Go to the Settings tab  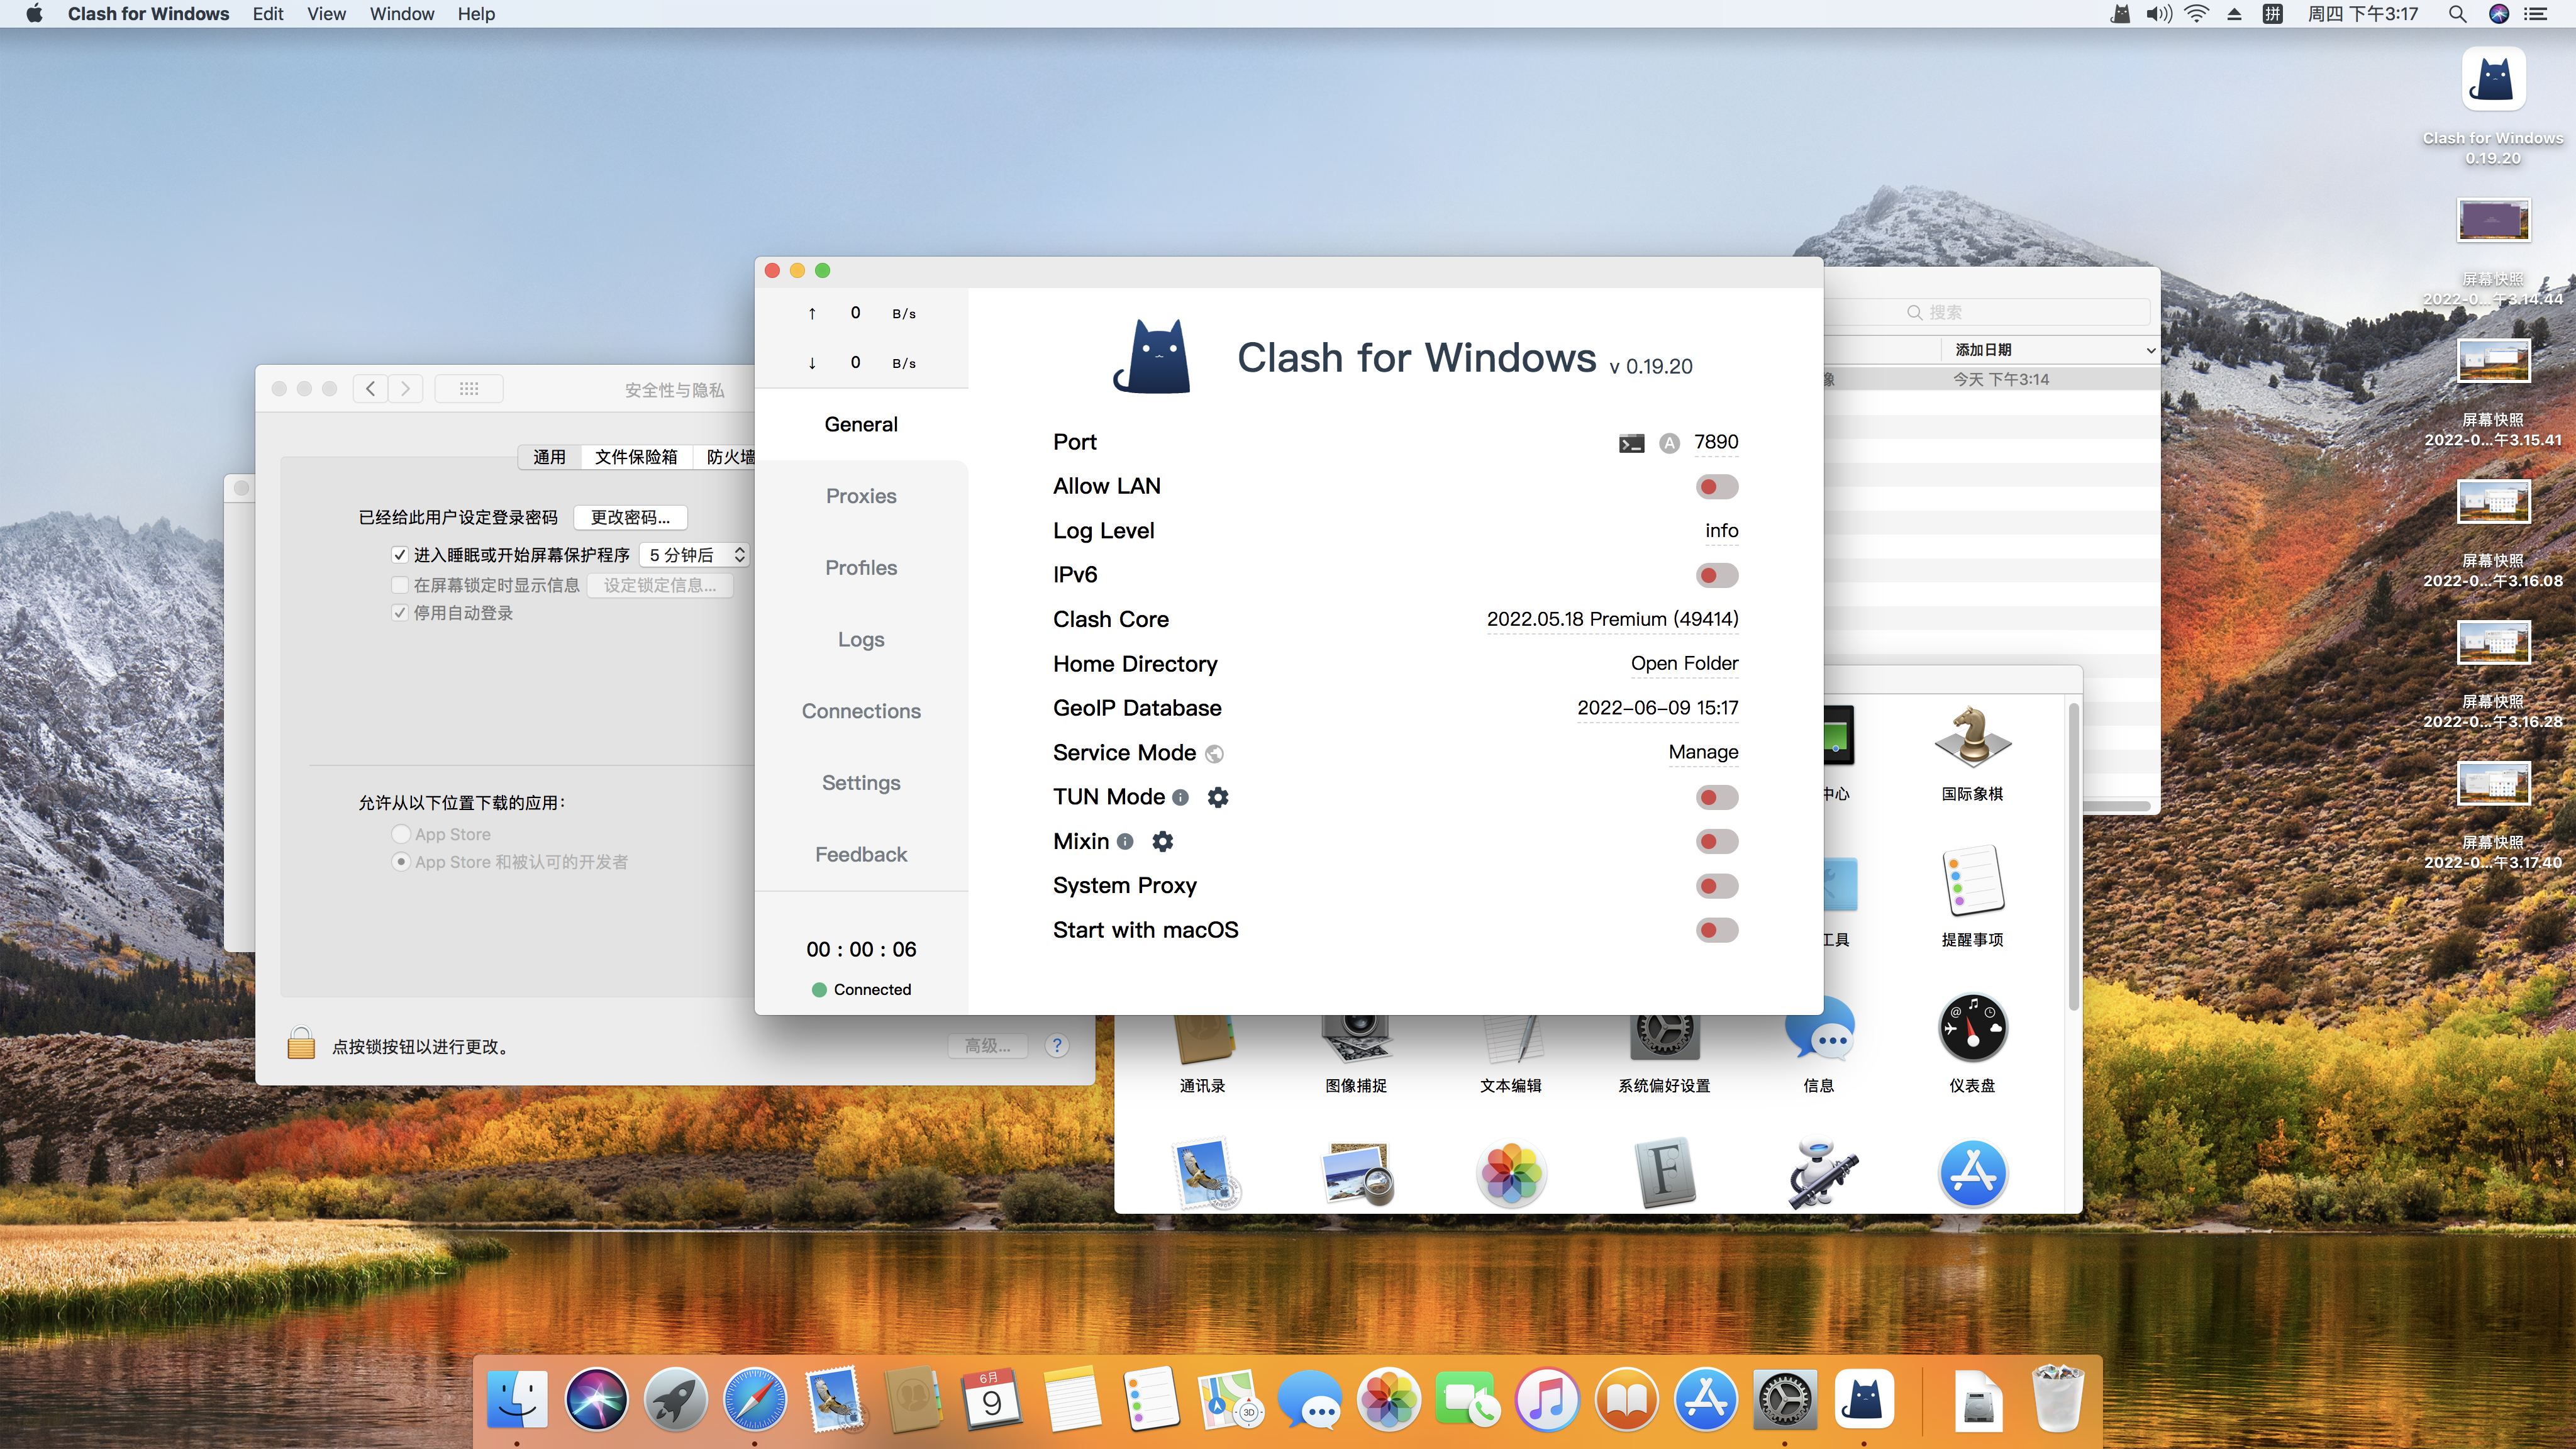click(861, 783)
